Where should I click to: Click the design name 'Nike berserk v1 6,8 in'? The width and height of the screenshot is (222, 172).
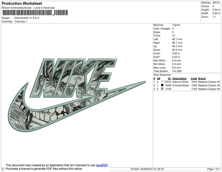(27, 18)
